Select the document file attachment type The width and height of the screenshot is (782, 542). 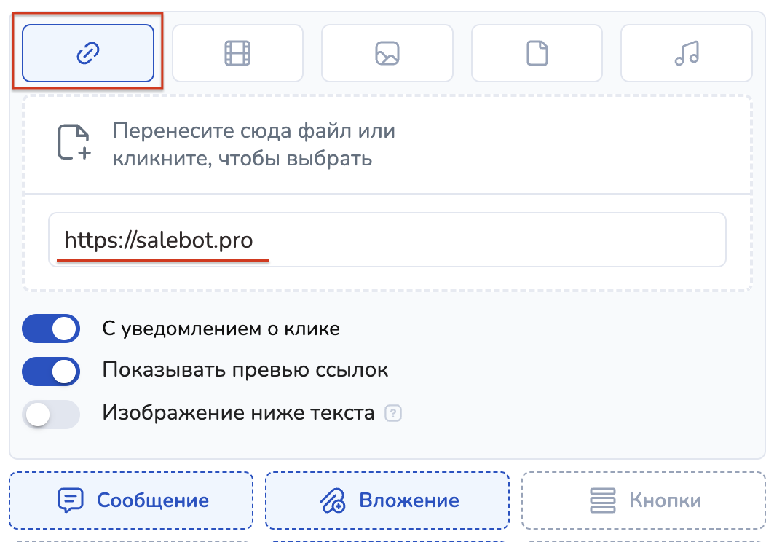pos(537,53)
